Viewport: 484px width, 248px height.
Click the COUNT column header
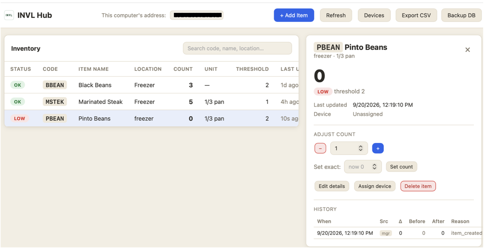tap(183, 69)
